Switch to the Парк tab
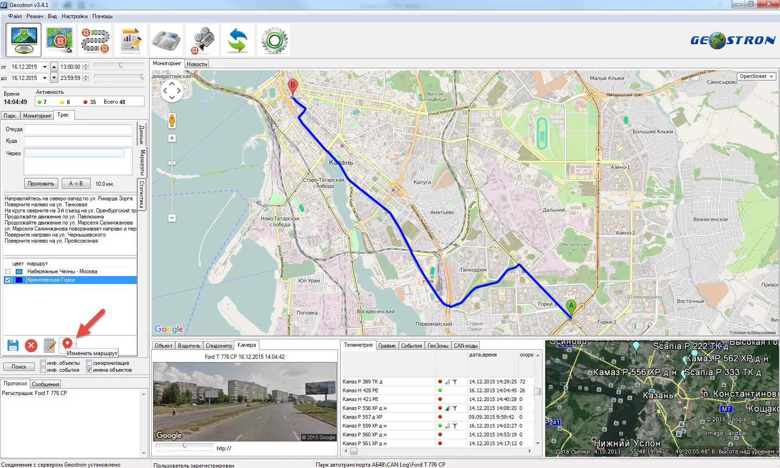 point(10,116)
